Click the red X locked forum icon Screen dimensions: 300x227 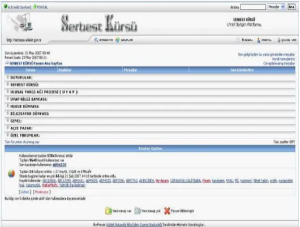[167, 211]
